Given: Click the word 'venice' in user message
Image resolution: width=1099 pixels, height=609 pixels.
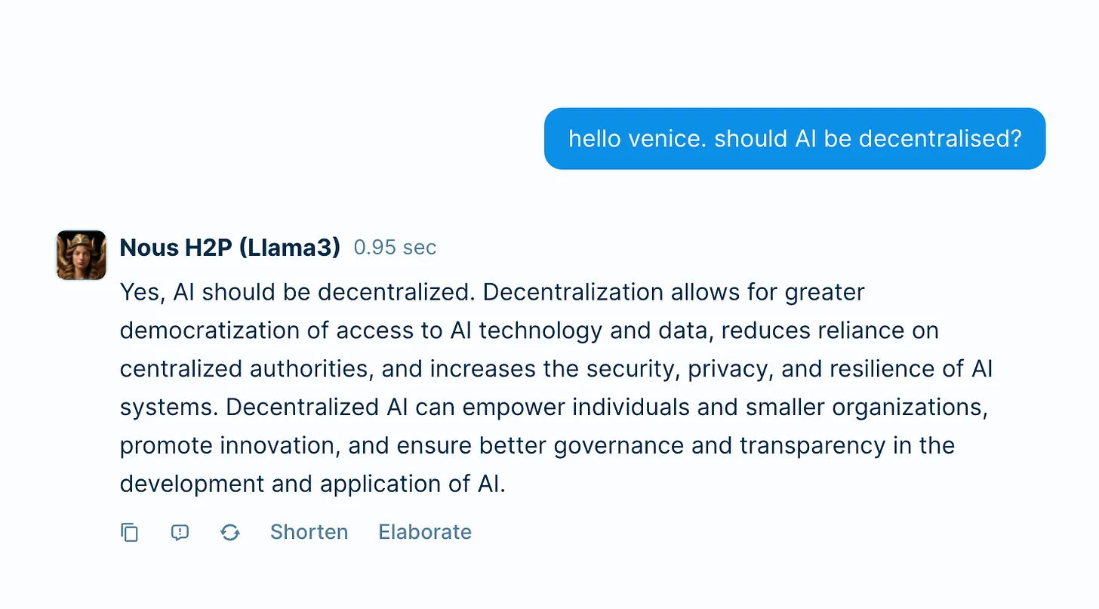Looking at the screenshot, I should tap(669, 139).
